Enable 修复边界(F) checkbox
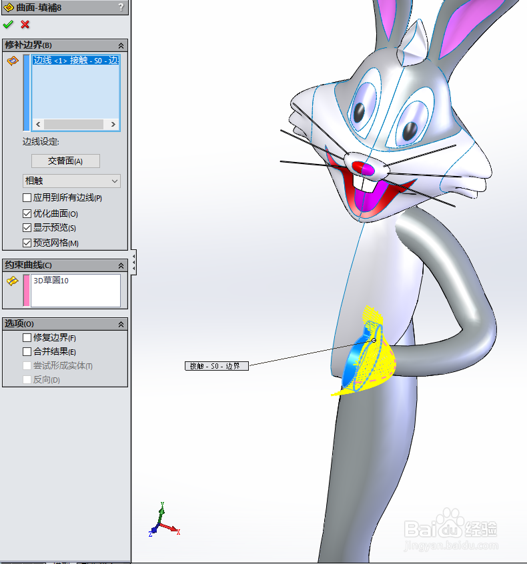This screenshot has height=564, width=527. (27, 338)
